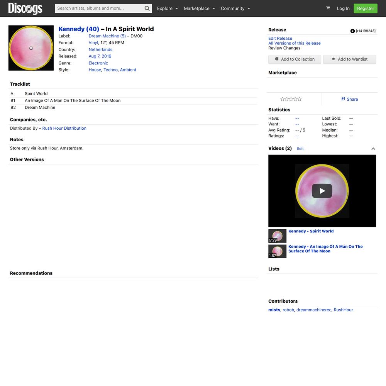Select the 1:57 video thumbnail
This screenshot has height=386, width=386.
pyautogui.click(x=277, y=251)
